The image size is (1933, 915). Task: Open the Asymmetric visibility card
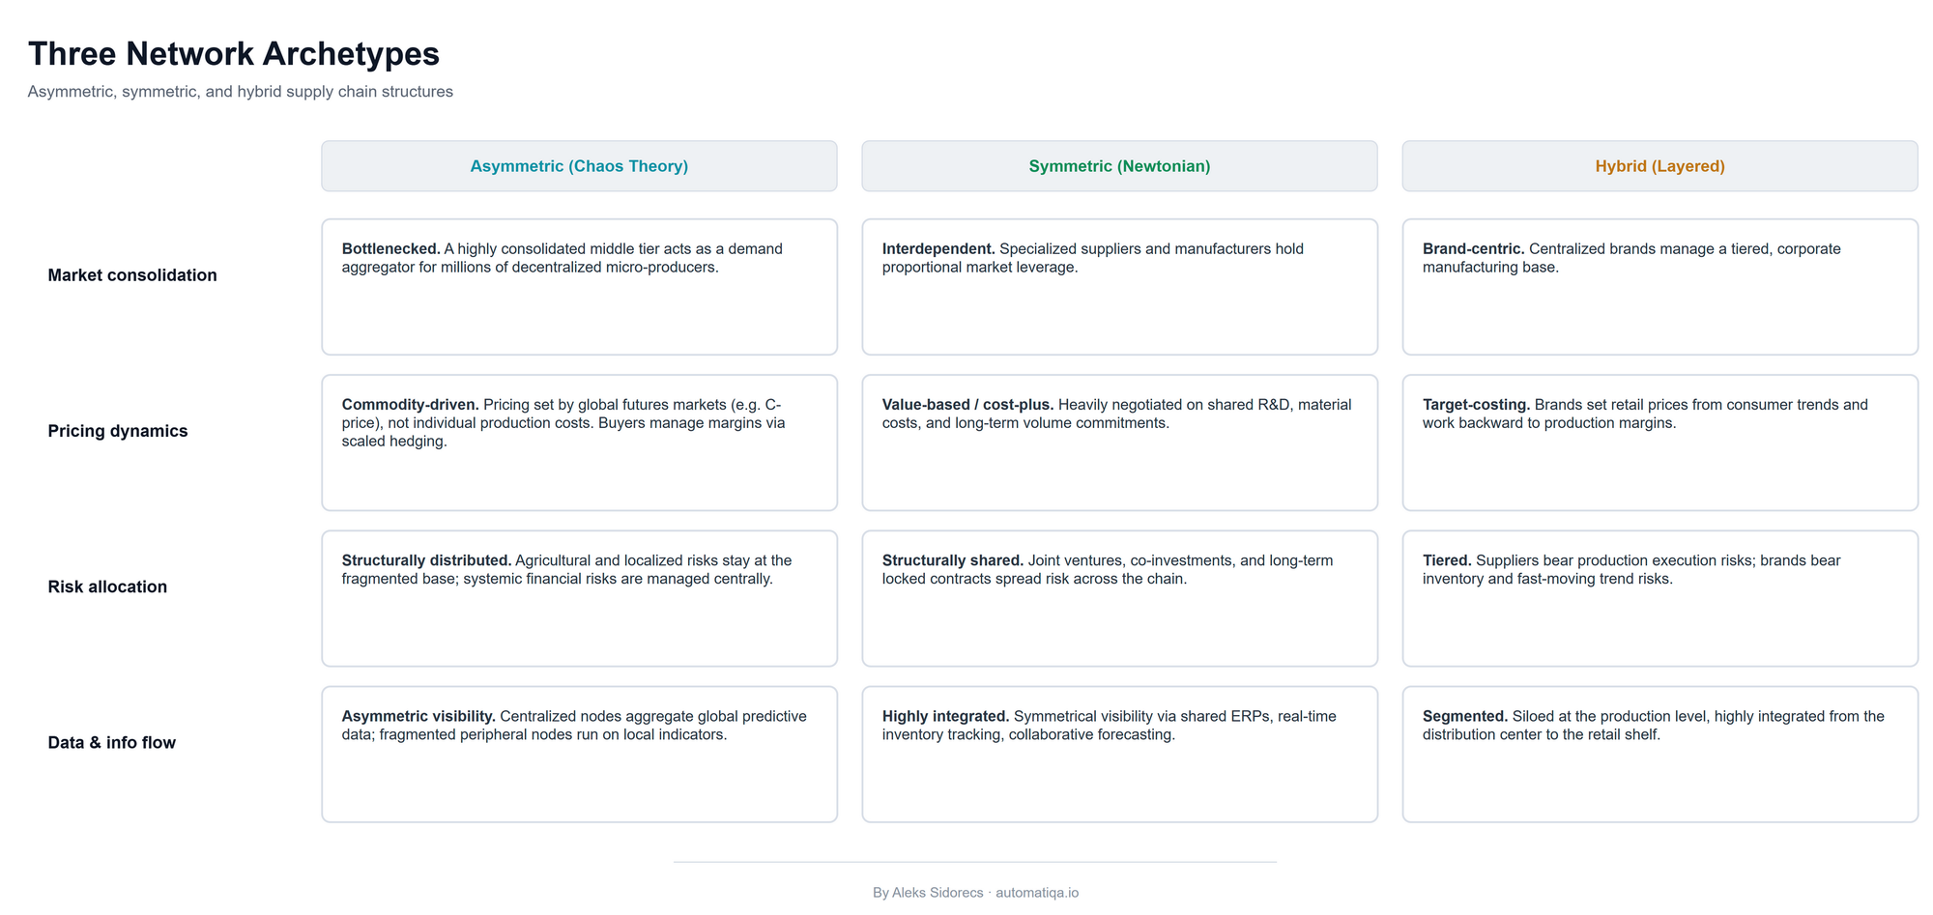click(579, 755)
